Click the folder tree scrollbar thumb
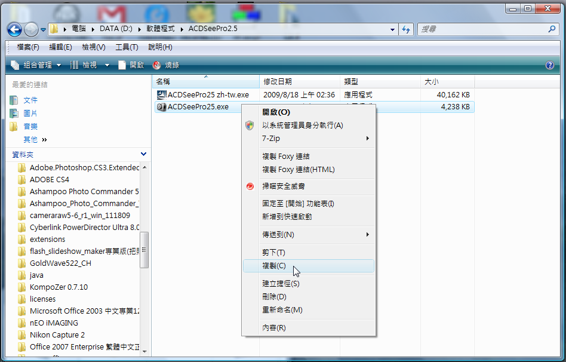 pyautogui.click(x=144, y=250)
